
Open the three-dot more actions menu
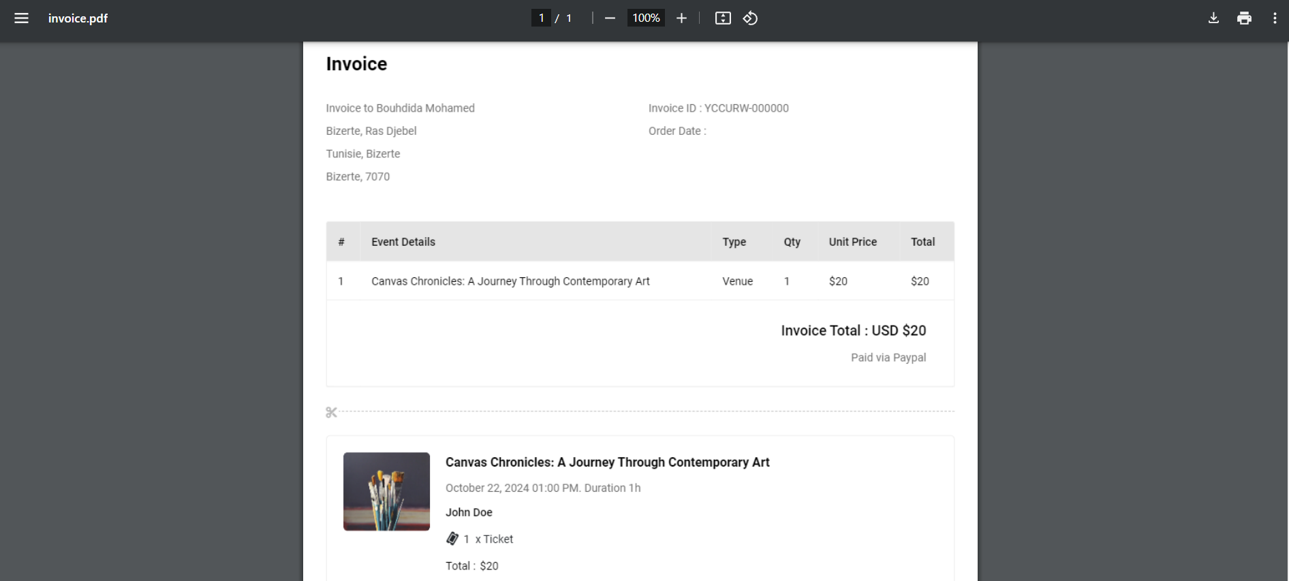[1275, 18]
